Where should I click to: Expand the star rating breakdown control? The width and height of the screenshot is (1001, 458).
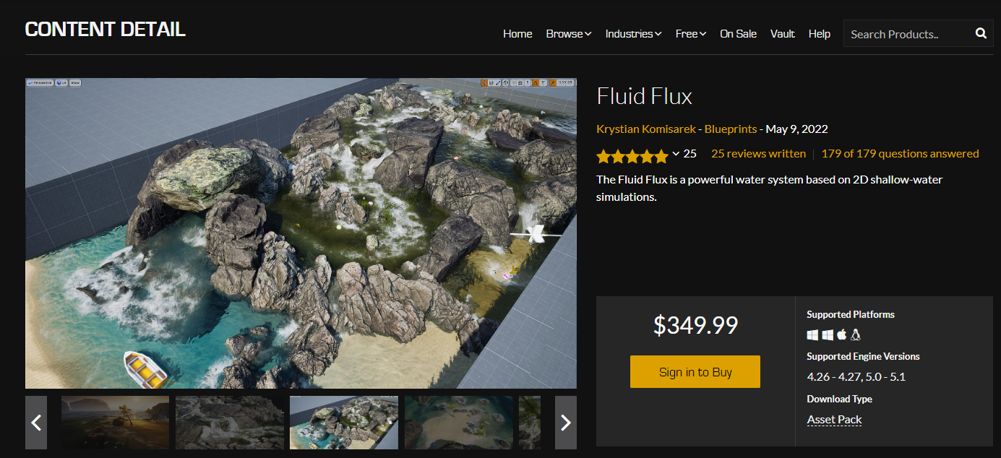(x=674, y=155)
